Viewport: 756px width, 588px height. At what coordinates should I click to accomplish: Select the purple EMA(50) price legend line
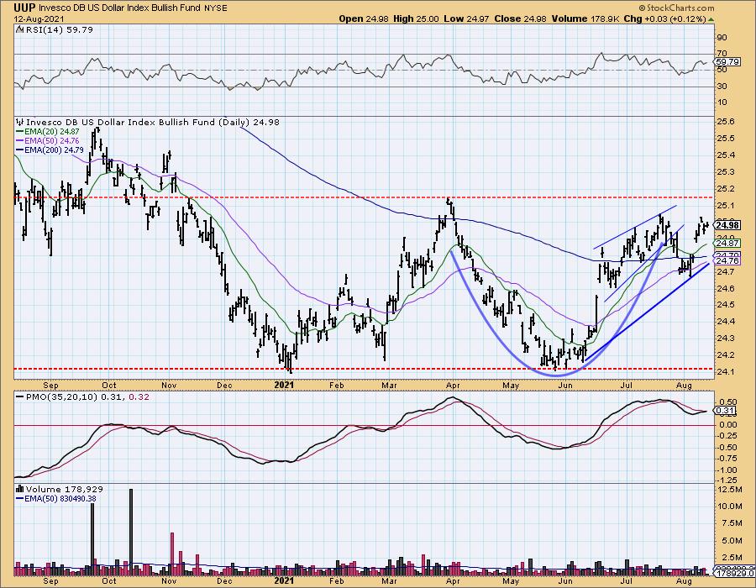pos(20,141)
